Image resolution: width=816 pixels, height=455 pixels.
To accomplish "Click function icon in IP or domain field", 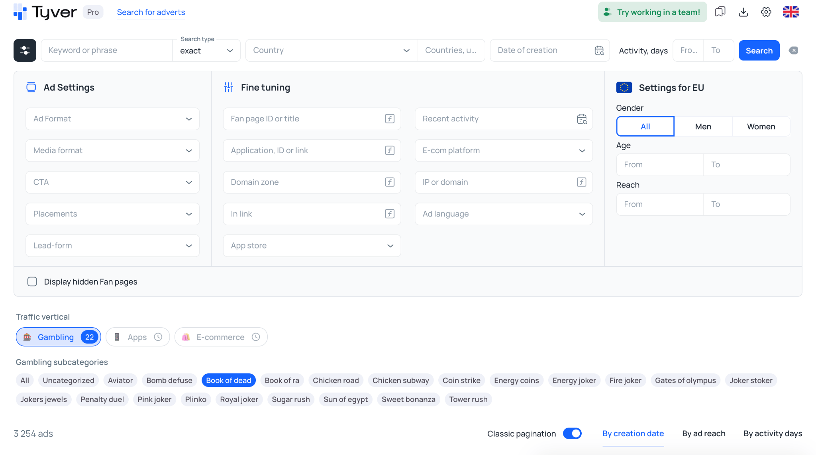I will click(x=582, y=182).
